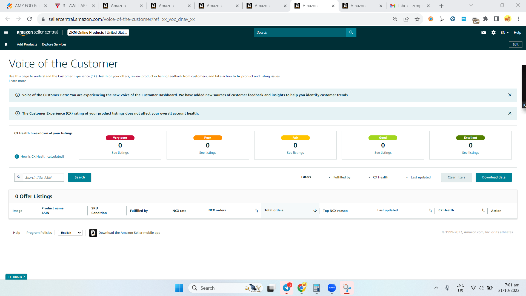Expand the Last updated filter dropdown
This screenshot has height=296, width=526.
[418, 177]
